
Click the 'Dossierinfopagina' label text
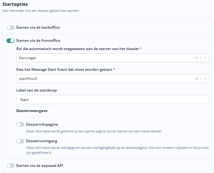tap(42, 124)
